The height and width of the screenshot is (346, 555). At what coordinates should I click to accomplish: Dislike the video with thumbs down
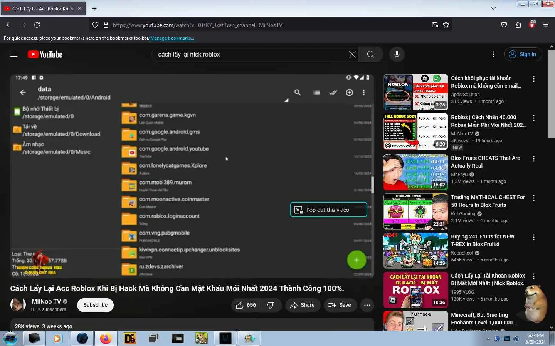tap(271, 305)
